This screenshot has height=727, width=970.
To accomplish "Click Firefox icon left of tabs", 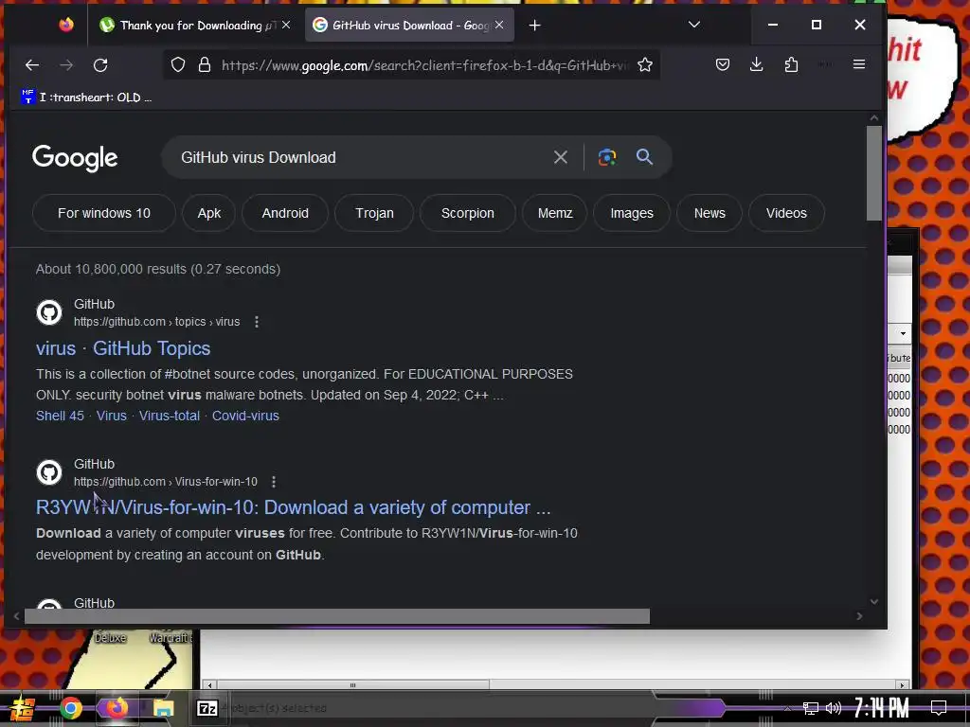I will click(66, 25).
